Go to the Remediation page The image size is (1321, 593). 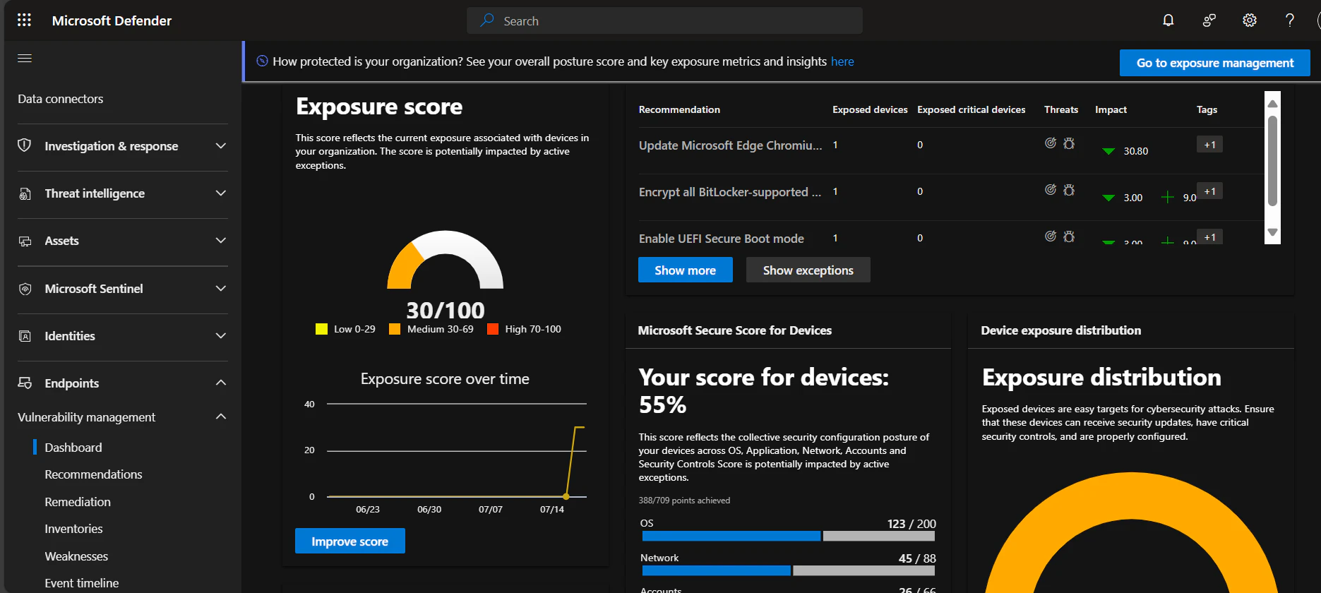[78, 502]
